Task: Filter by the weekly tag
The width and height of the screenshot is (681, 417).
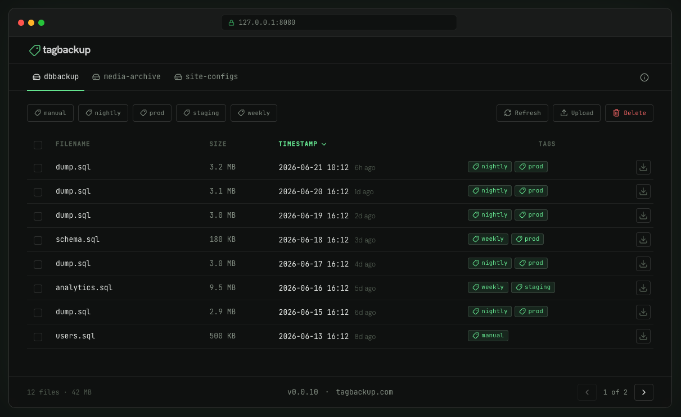Action: [254, 113]
